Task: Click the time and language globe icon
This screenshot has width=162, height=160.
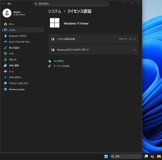Action: point(6,65)
